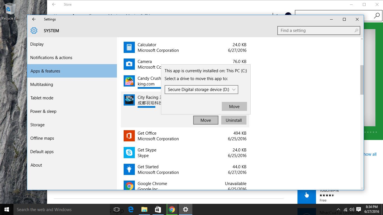Open Storage settings
Screen dimensions: 383x215
pyautogui.click(x=72, y=125)
